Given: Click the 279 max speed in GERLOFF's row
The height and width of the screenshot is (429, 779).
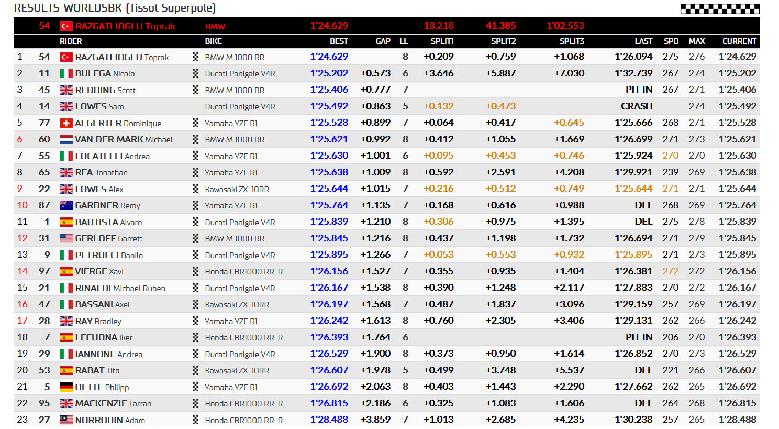Looking at the screenshot, I should coord(697,238).
